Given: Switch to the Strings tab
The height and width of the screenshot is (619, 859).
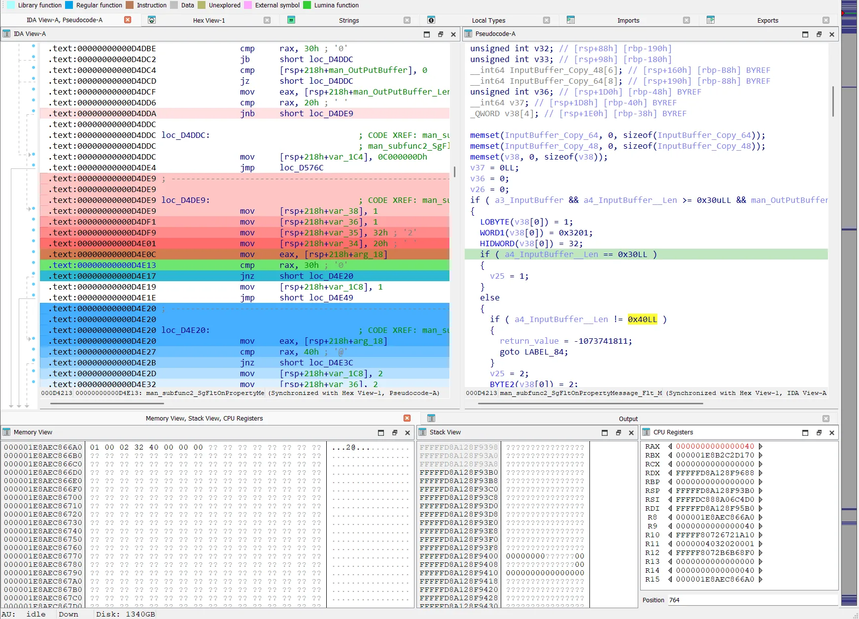Looking at the screenshot, I should click(348, 20).
